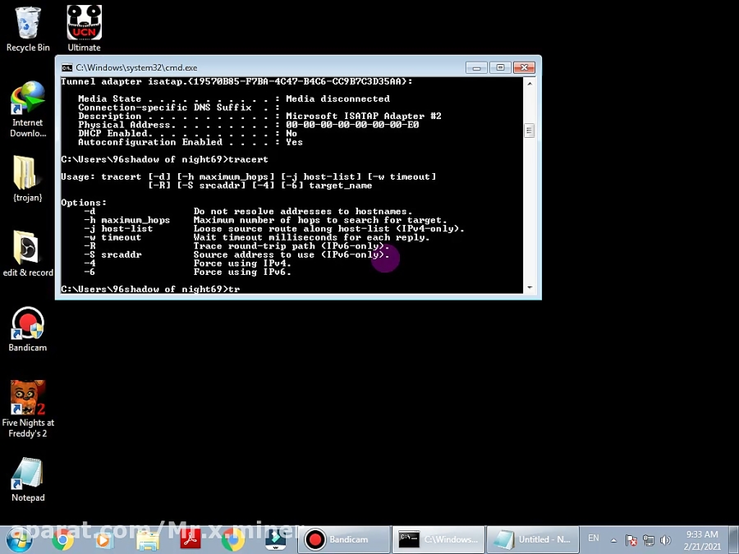This screenshot has width=739, height=554.
Task: Open the Recycle Bin desktop icon
Action: pos(28,25)
